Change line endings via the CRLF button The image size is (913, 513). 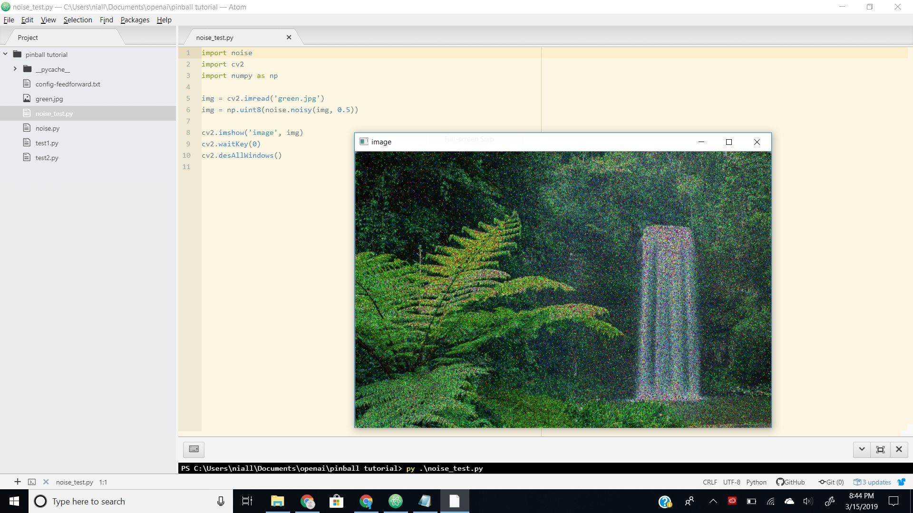[x=709, y=482]
